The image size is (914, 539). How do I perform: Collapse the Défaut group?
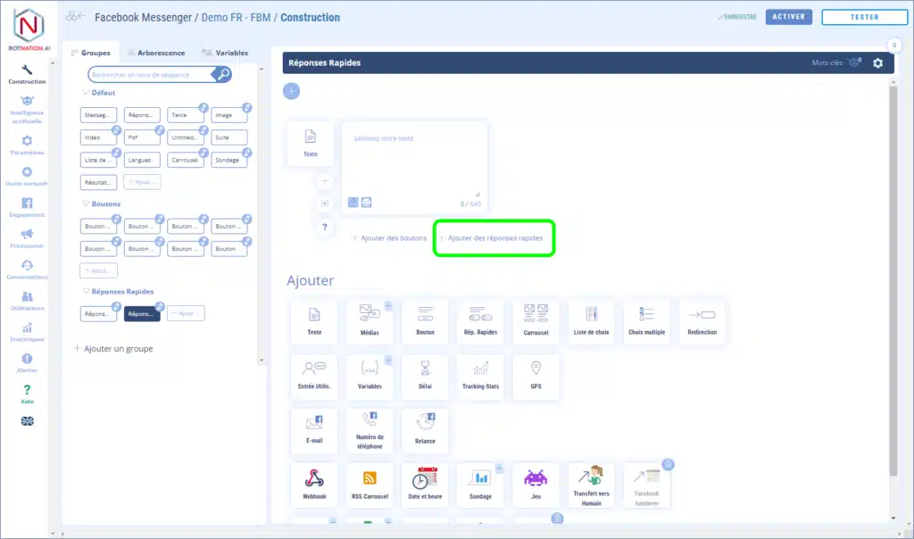(x=86, y=93)
